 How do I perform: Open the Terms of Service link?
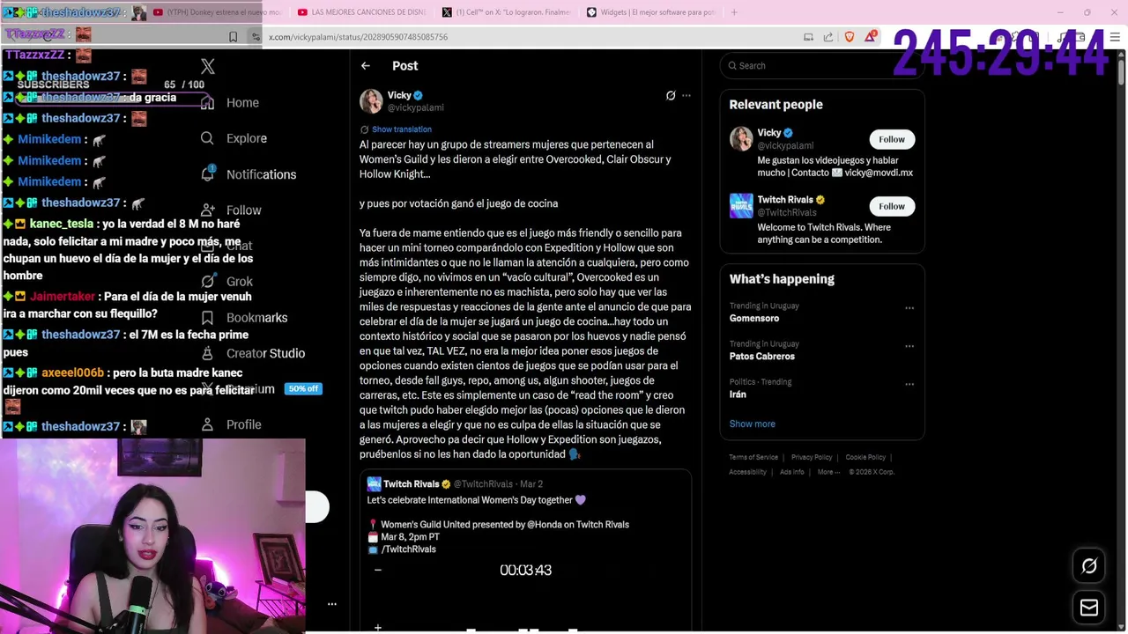[753, 457]
